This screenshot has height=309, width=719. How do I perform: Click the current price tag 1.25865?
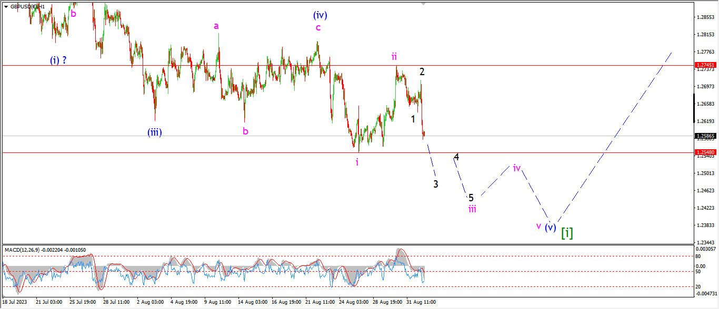click(x=705, y=136)
